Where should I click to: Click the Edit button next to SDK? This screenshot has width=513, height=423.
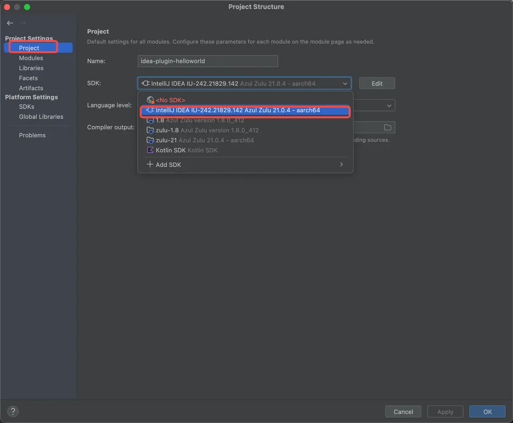tap(377, 83)
